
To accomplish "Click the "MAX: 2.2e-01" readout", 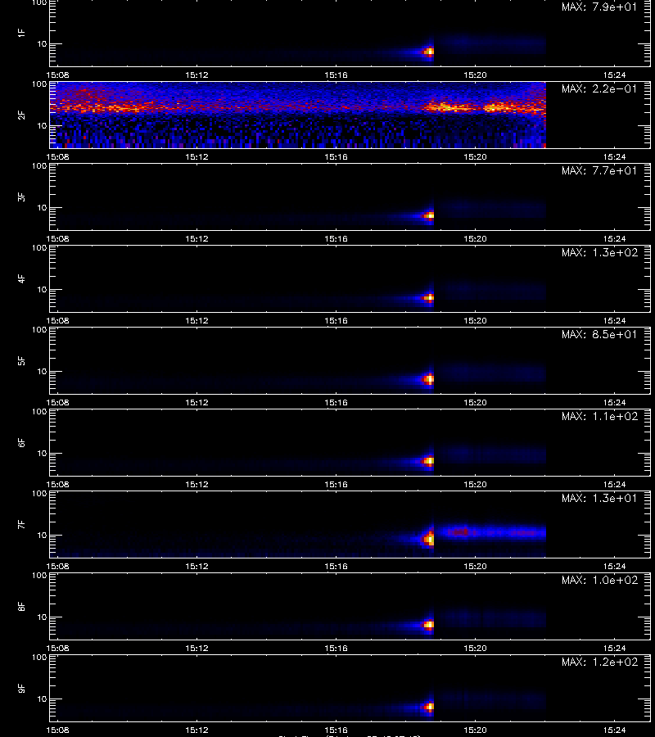I will point(599,88).
